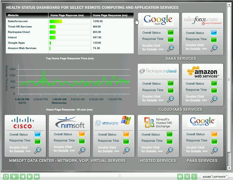Click the Rackspace Cloud logo

[x=158, y=71]
